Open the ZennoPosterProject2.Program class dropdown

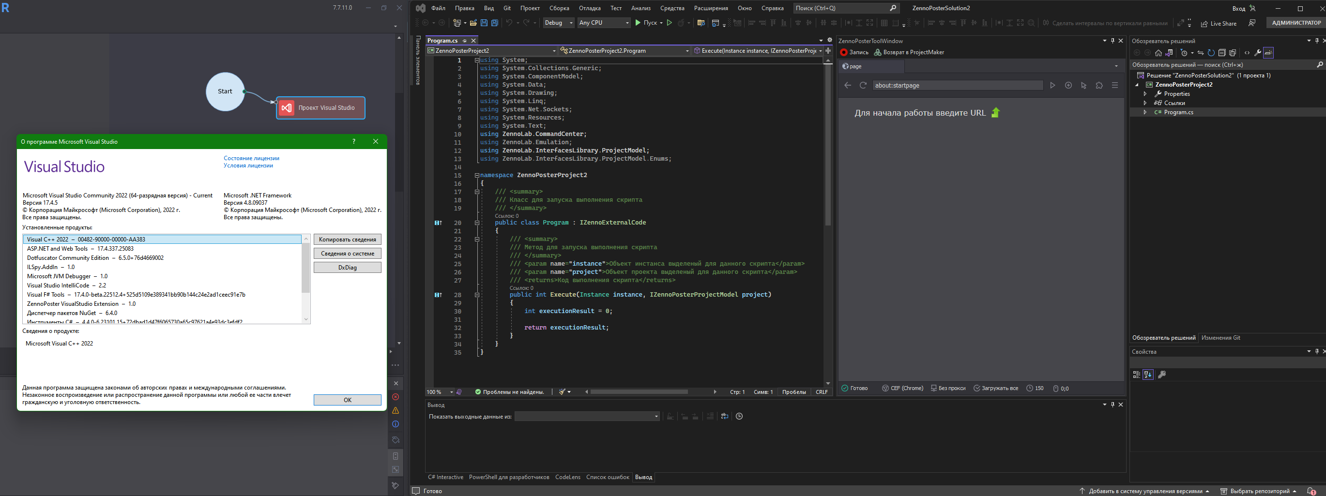point(625,51)
